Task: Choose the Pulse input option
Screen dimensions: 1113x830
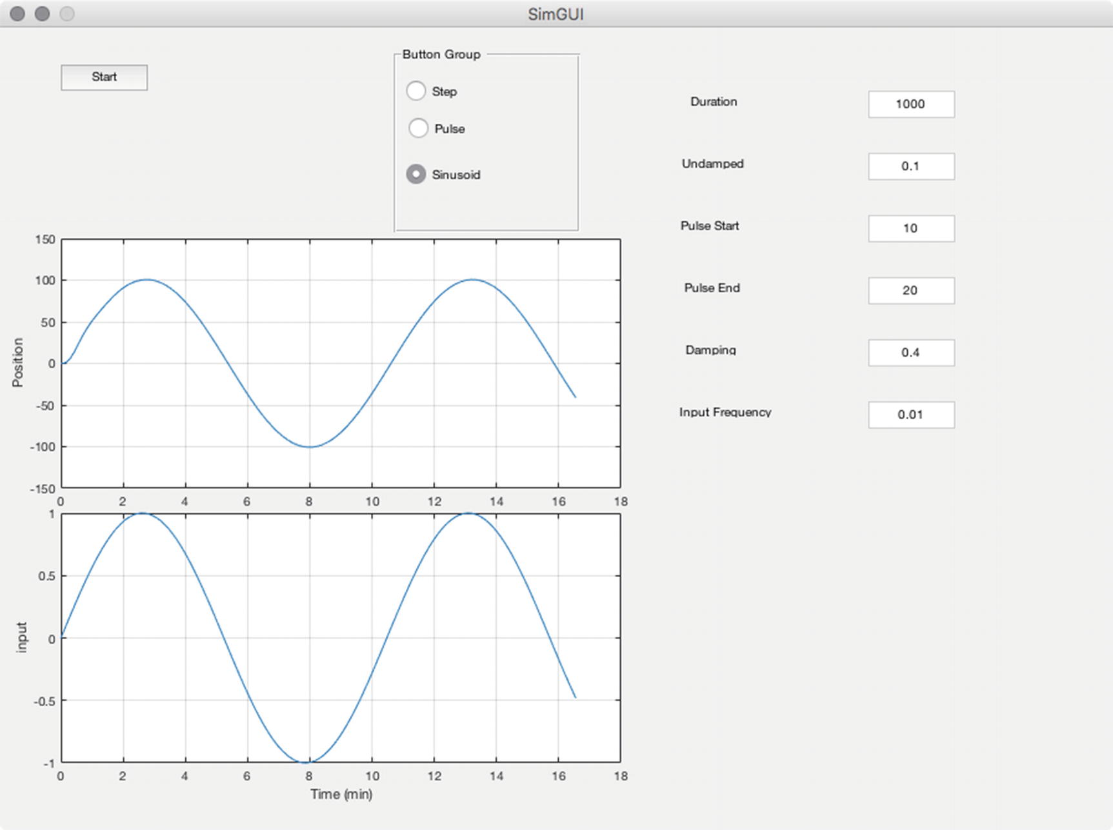Action: 419,128
